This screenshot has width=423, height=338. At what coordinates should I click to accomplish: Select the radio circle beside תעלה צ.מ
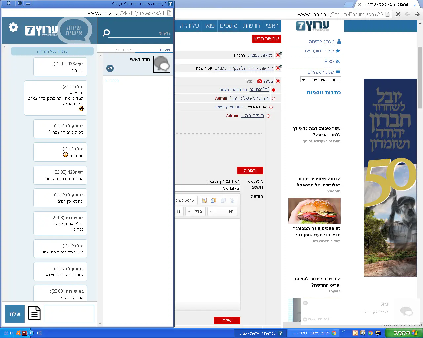[x=268, y=116]
